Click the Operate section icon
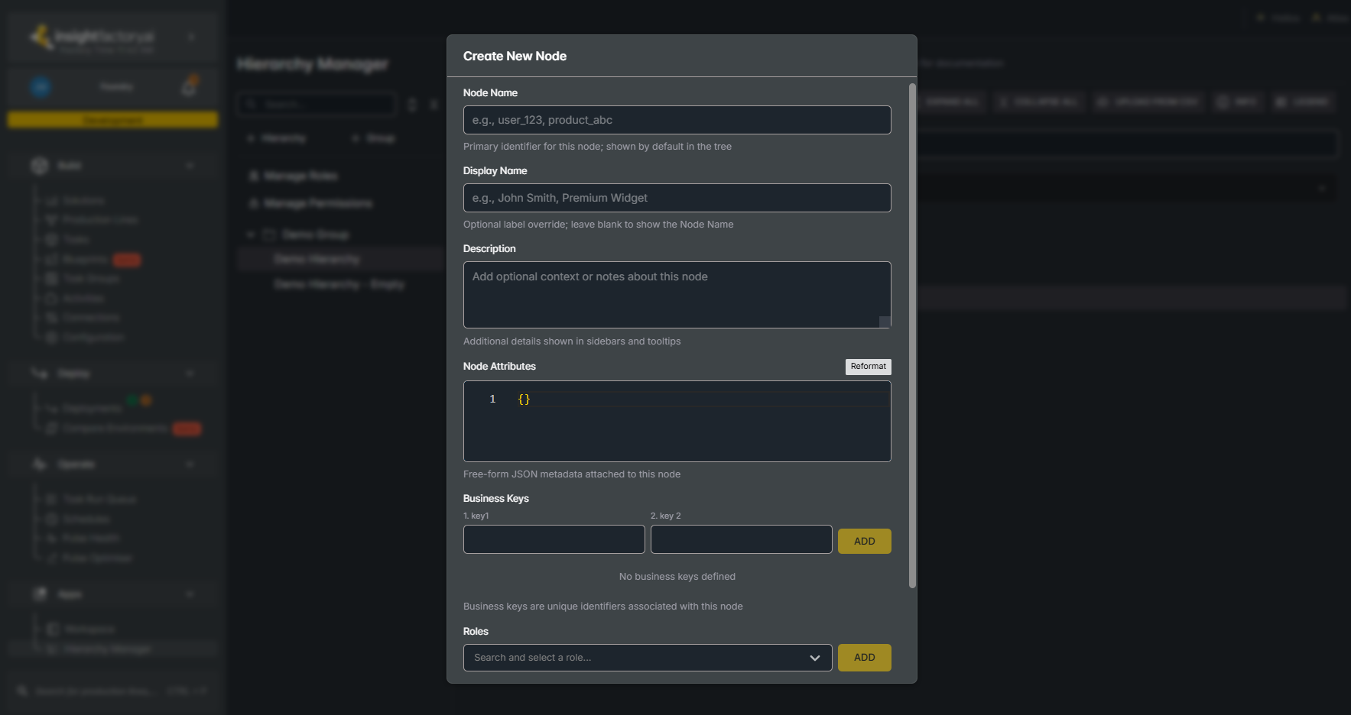This screenshot has height=715, width=1351. tap(39, 464)
